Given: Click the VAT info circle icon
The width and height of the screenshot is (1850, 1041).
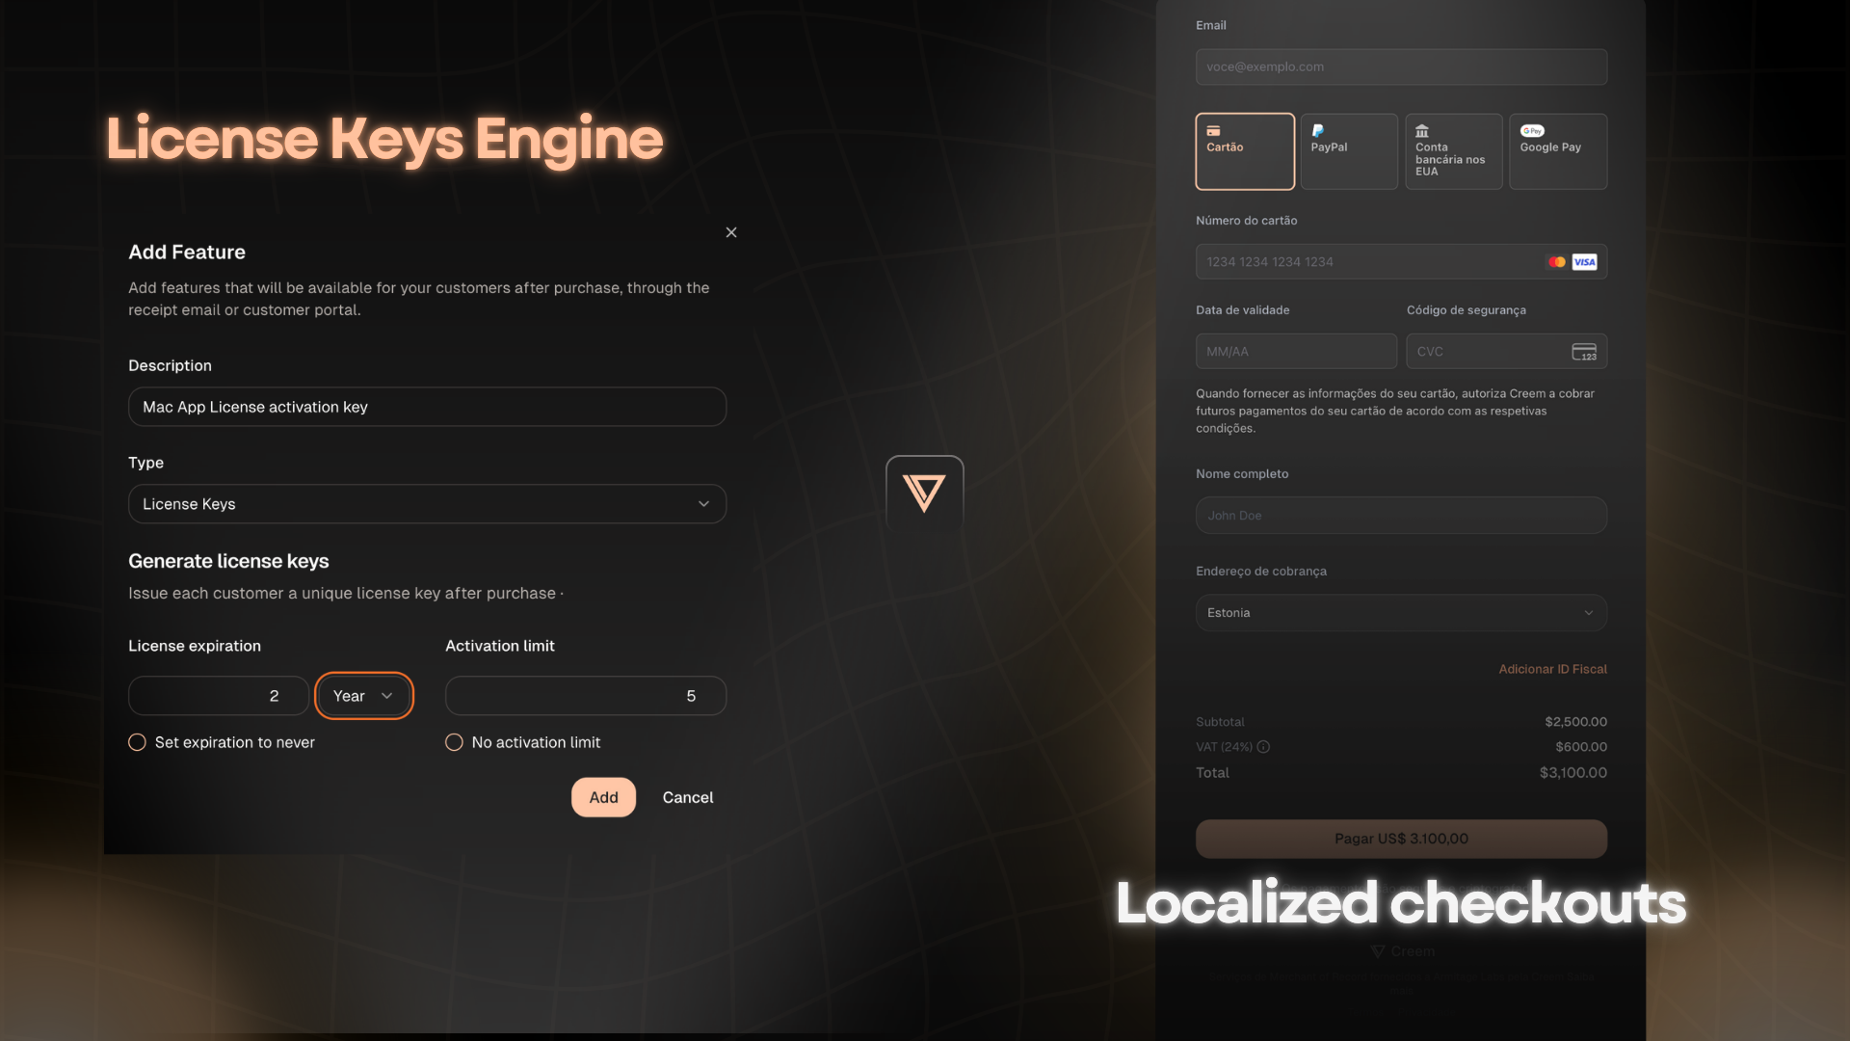Looking at the screenshot, I should (1263, 747).
